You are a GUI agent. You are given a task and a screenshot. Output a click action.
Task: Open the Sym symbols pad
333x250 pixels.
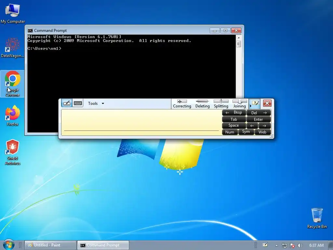pos(246,132)
